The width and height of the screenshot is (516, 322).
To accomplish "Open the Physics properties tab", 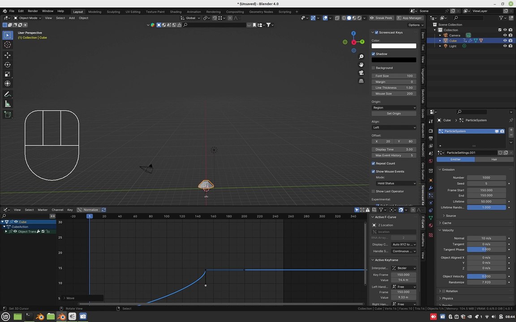I will pos(431,203).
